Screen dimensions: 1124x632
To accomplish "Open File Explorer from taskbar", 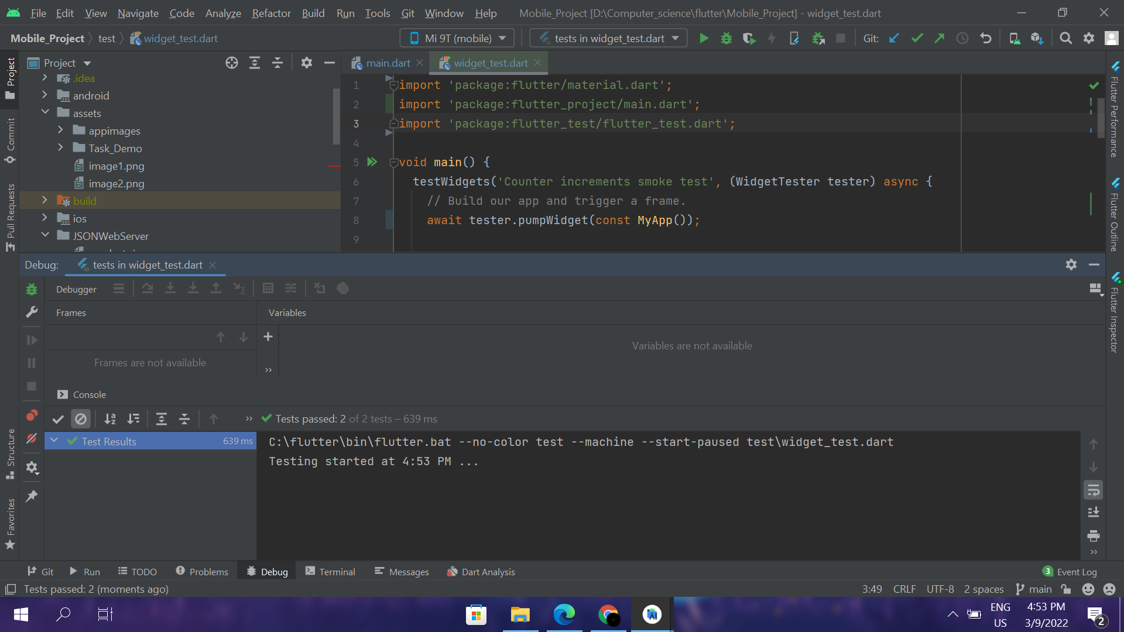I will [520, 614].
